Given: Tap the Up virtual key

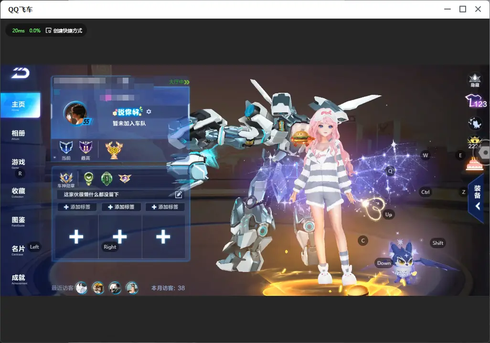Looking at the screenshot, I should pos(388,214).
